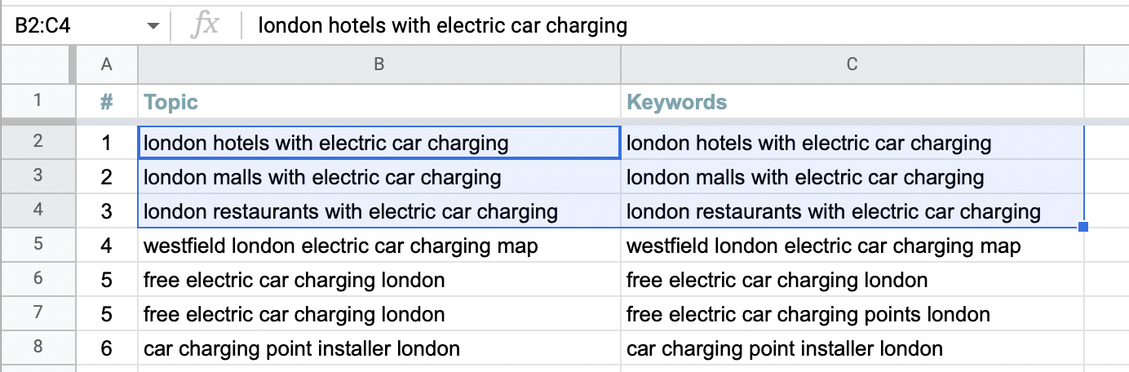Select cell 'london malls with electric car charging' in Topic
This screenshot has width=1129, height=372.
(379, 177)
